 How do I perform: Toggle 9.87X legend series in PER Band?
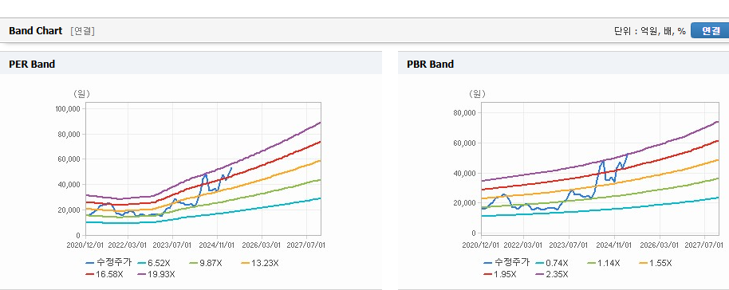[x=206, y=263]
